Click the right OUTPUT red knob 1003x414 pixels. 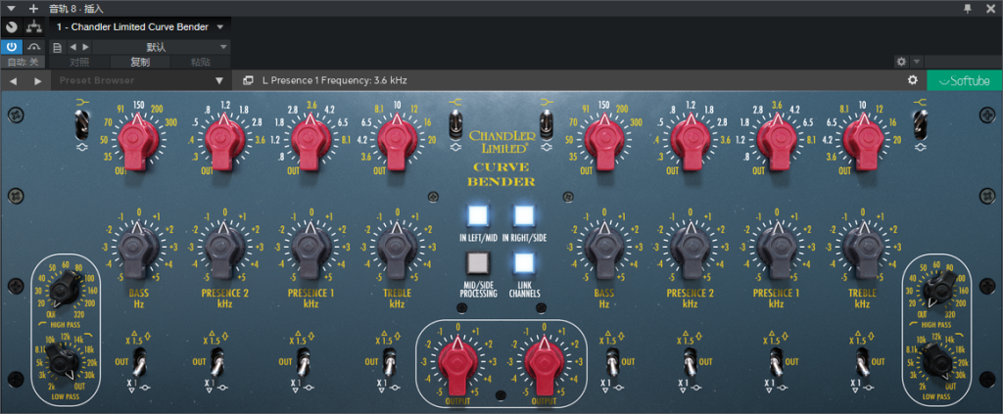[x=545, y=365]
